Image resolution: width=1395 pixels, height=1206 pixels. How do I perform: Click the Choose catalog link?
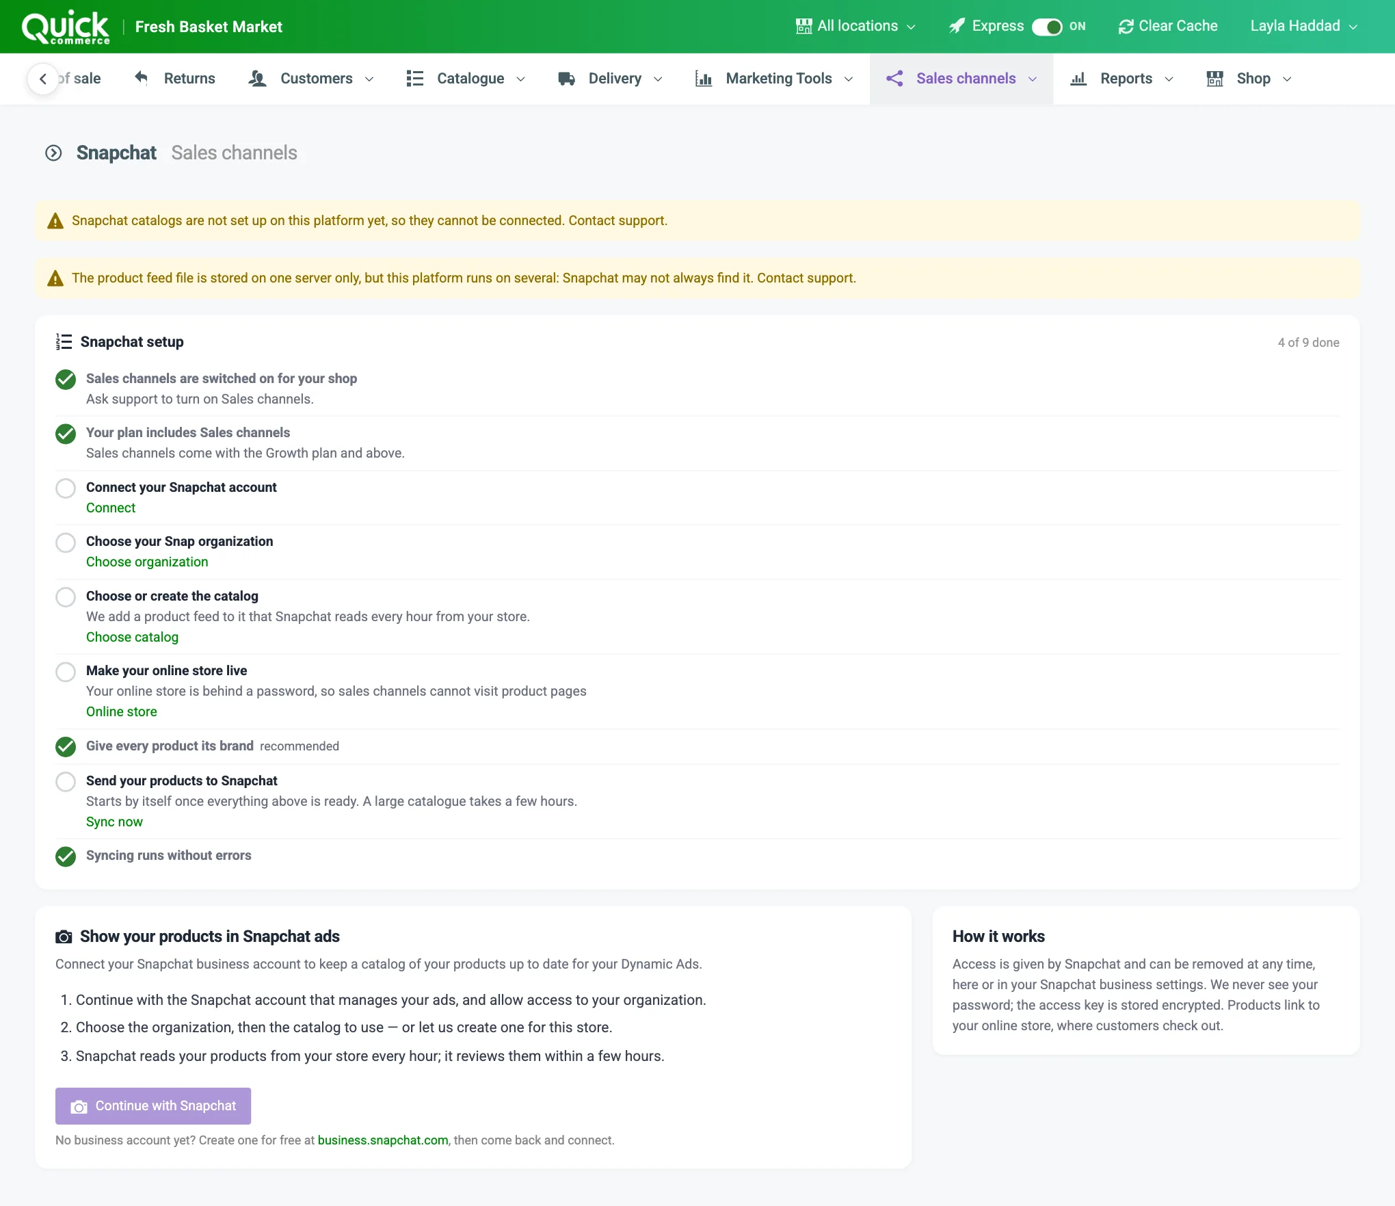pos(132,638)
